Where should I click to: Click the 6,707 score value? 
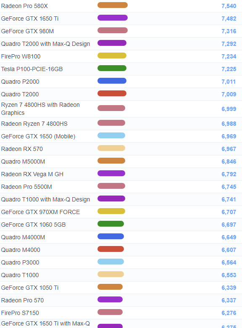pyautogui.click(x=229, y=212)
